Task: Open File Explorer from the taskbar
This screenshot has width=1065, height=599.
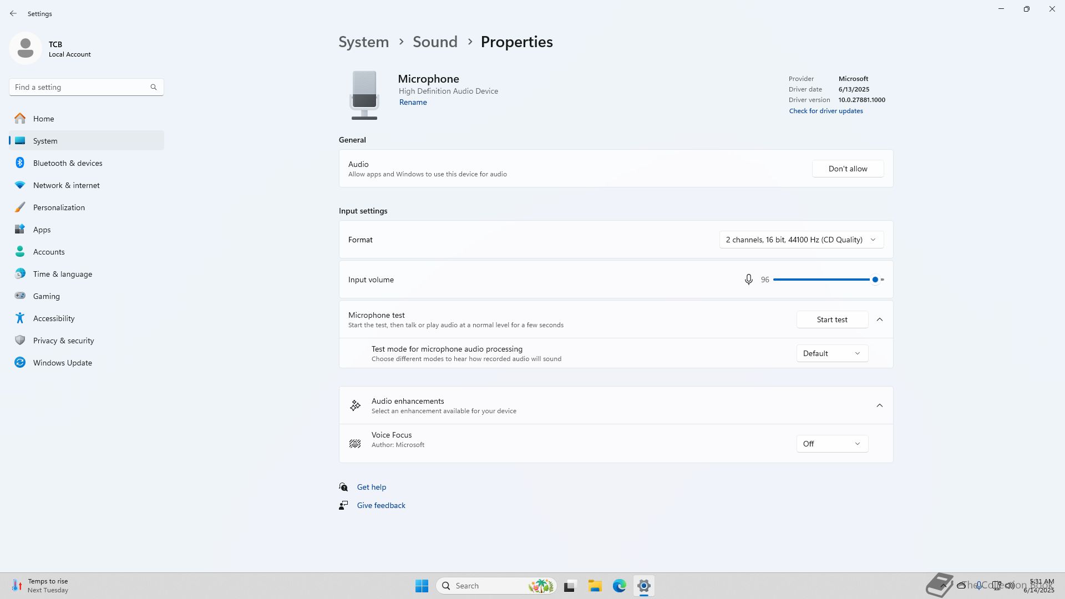Action: click(595, 586)
